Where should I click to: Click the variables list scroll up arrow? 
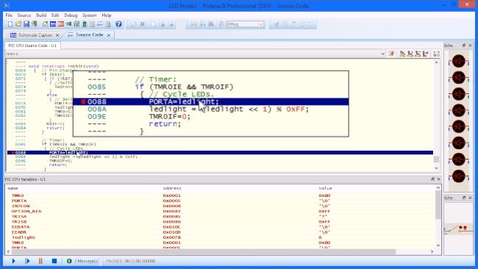[438, 187]
